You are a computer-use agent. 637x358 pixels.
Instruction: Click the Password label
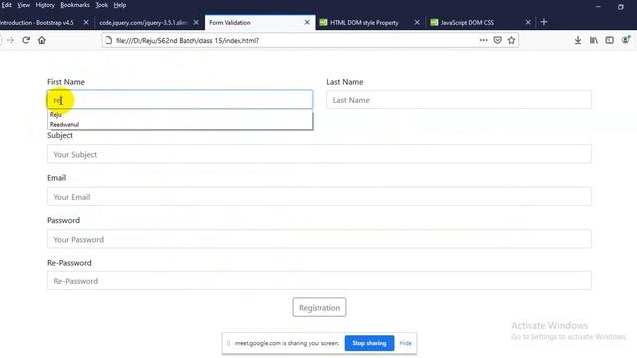tap(64, 220)
